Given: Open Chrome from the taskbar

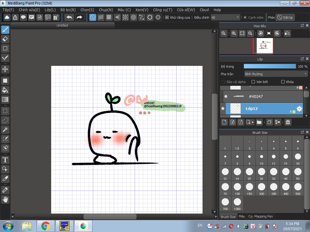Looking at the screenshot, I should point(46,226).
